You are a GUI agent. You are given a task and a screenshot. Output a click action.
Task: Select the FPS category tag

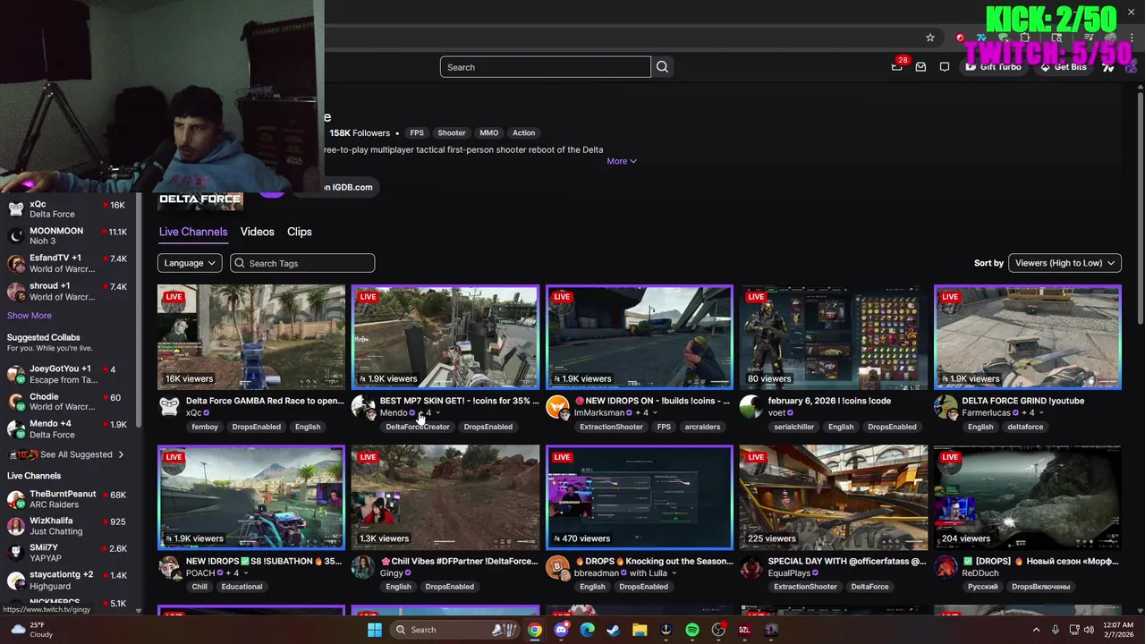417,133
